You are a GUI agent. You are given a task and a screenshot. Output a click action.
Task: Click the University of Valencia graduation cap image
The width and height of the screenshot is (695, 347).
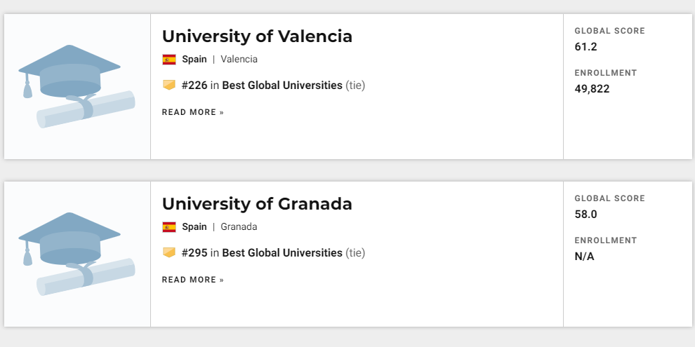pyautogui.click(x=77, y=86)
